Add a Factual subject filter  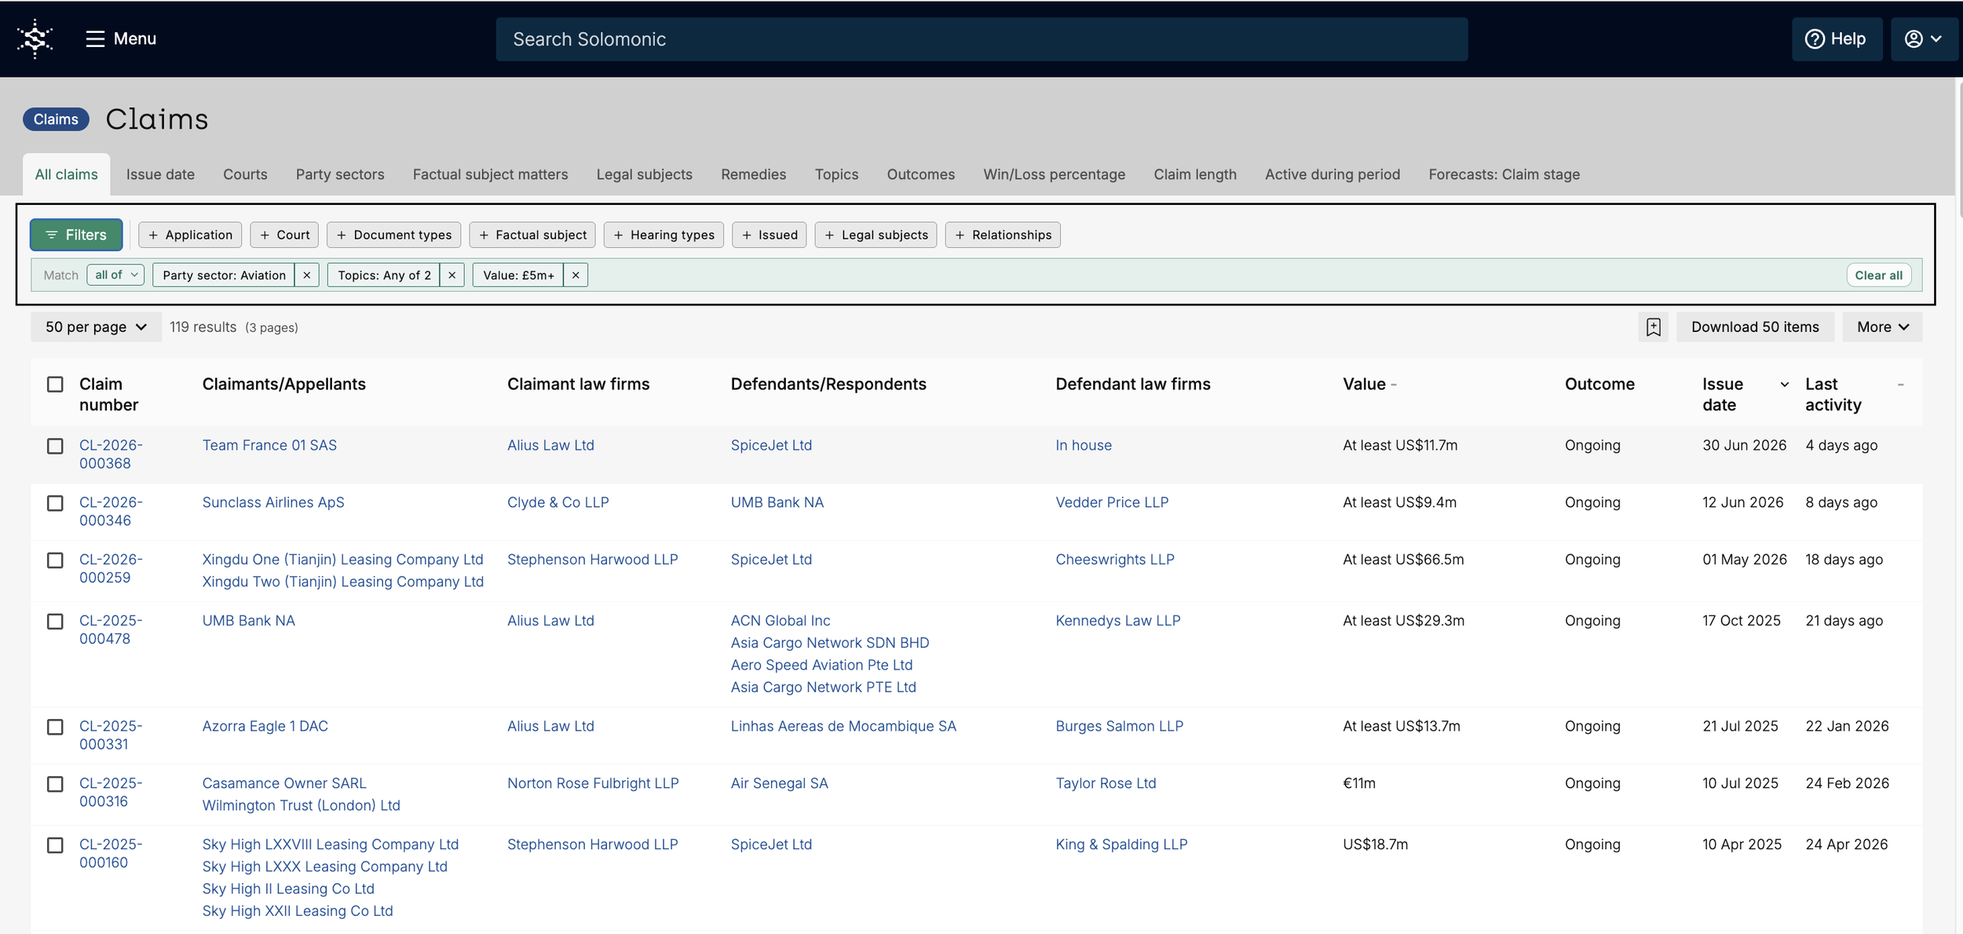pos(532,235)
